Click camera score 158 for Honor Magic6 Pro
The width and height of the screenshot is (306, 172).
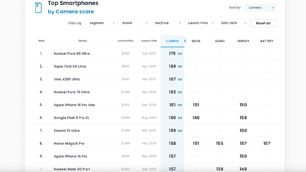point(173,144)
